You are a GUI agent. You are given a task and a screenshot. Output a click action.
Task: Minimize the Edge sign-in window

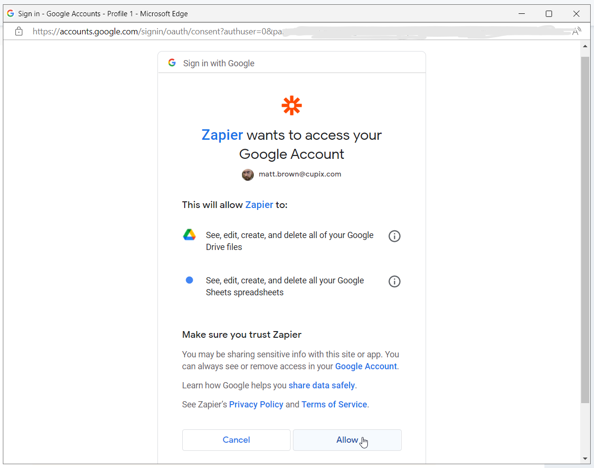pos(521,14)
